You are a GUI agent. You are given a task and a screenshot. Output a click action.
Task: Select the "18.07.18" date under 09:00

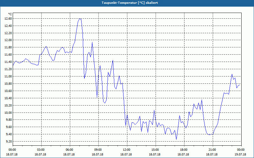(x=97, y=155)
